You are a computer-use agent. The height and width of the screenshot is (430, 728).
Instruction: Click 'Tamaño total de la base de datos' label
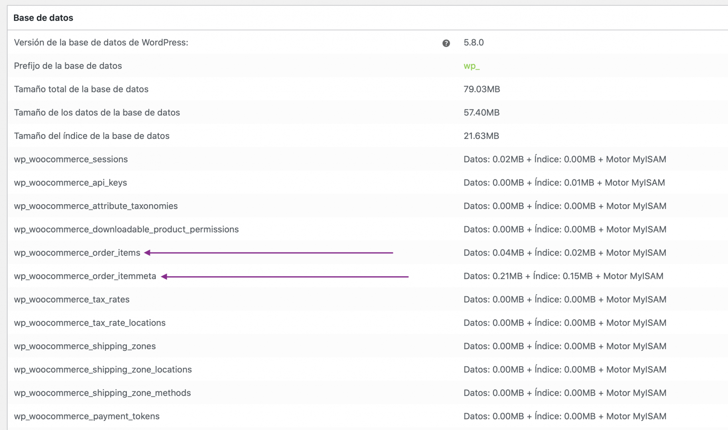point(81,89)
